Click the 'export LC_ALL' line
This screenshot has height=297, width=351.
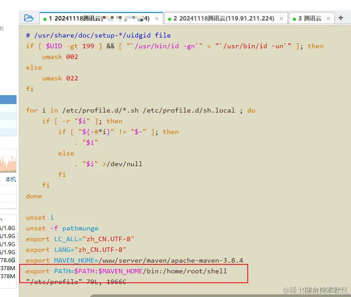pos(80,239)
